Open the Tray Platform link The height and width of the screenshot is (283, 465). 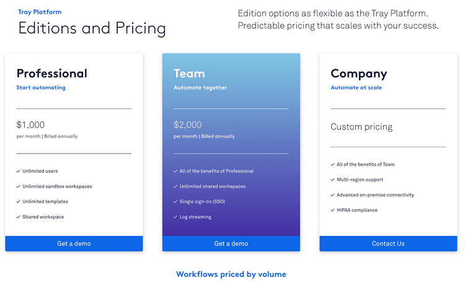click(x=40, y=12)
